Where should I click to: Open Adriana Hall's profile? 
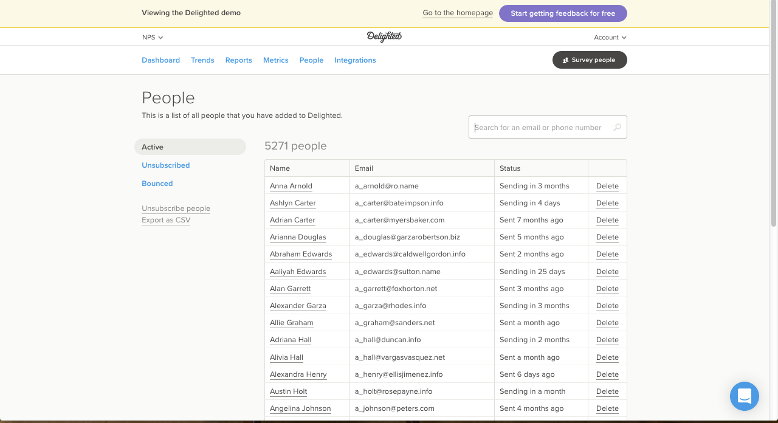[x=291, y=340]
